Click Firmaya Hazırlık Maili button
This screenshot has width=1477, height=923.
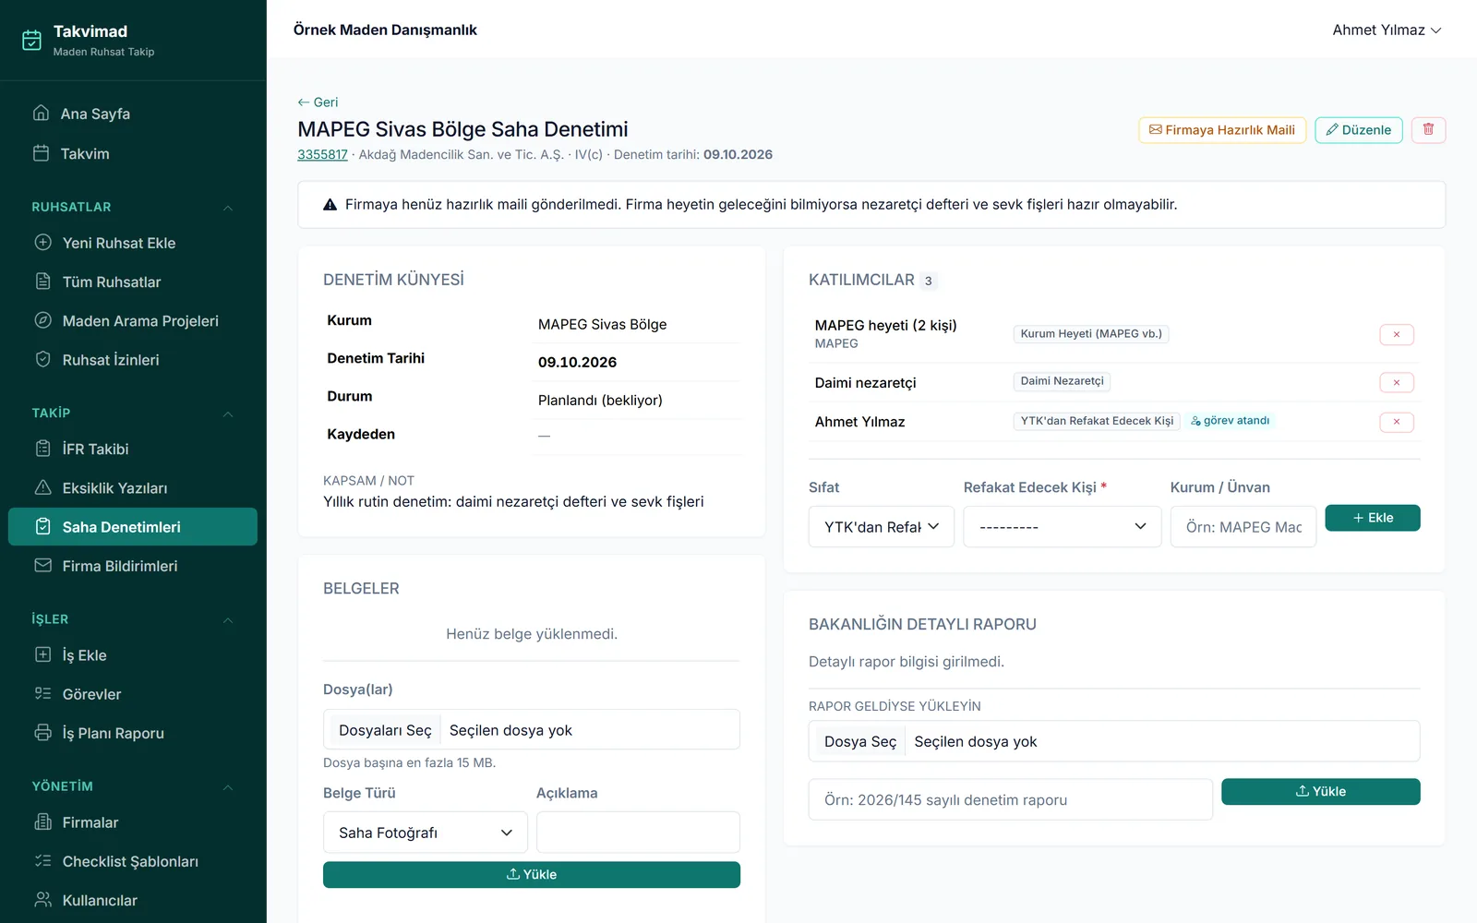[1222, 130]
